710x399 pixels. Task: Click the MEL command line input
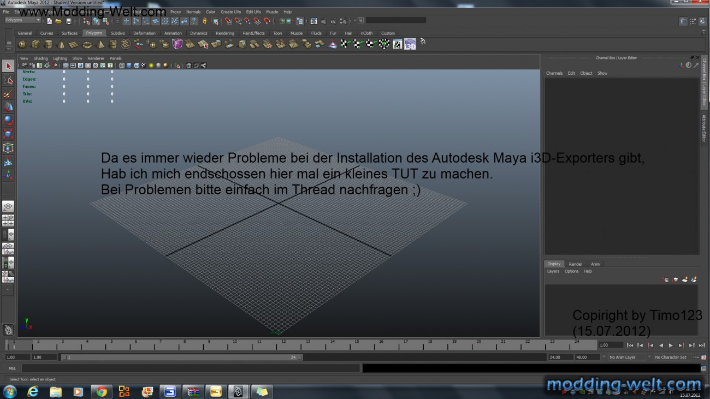point(191,368)
